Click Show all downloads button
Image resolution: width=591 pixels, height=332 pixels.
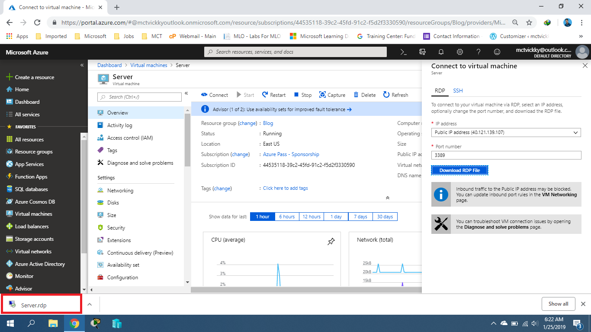click(x=558, y=304)
